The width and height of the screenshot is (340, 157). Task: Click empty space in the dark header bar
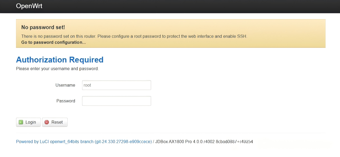pyautogui.click(x=189, y=6)
